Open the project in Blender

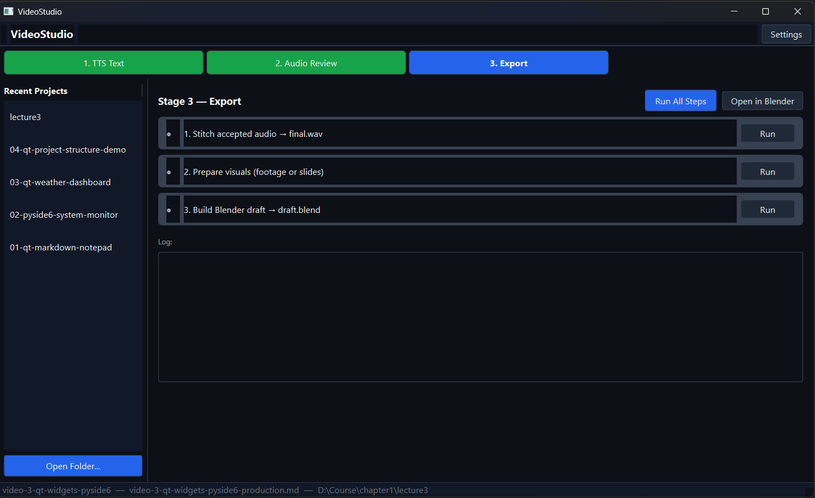tap(762, 100)
